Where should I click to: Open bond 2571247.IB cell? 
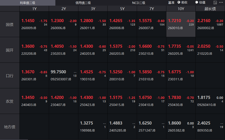coord(152,127)
